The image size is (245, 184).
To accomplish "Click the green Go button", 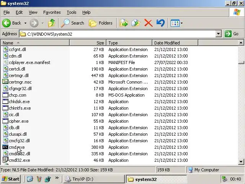I will (232, 34).
